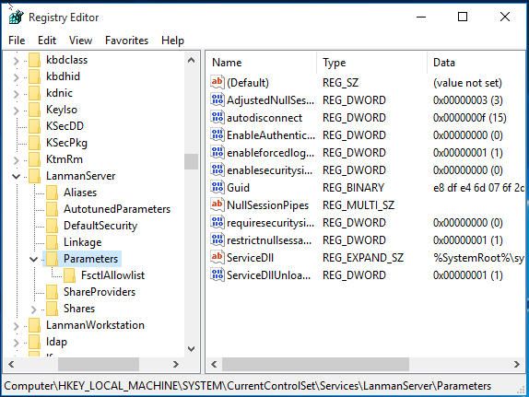Open the File menu

[17, 41]
